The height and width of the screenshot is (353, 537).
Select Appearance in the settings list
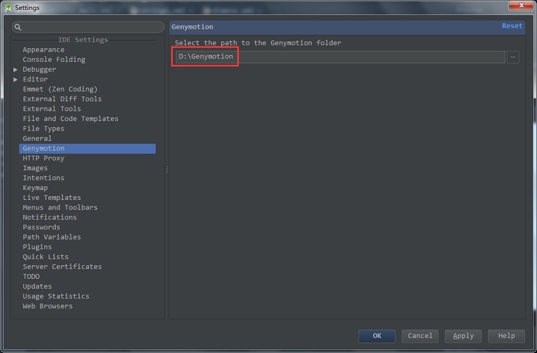[x=44, y=50]
